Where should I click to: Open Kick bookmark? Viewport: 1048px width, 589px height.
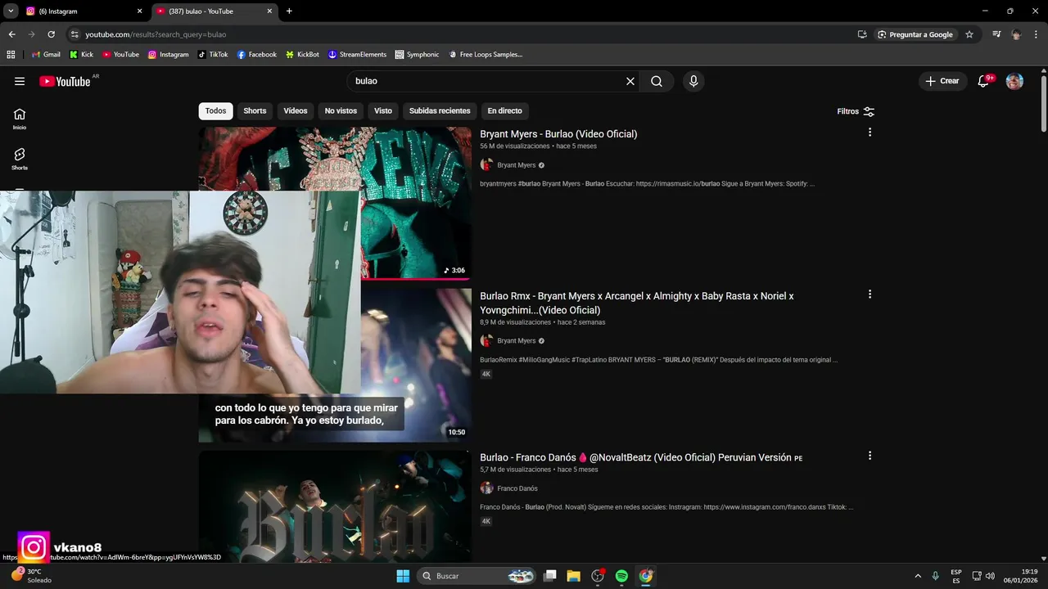coord(81,54)
